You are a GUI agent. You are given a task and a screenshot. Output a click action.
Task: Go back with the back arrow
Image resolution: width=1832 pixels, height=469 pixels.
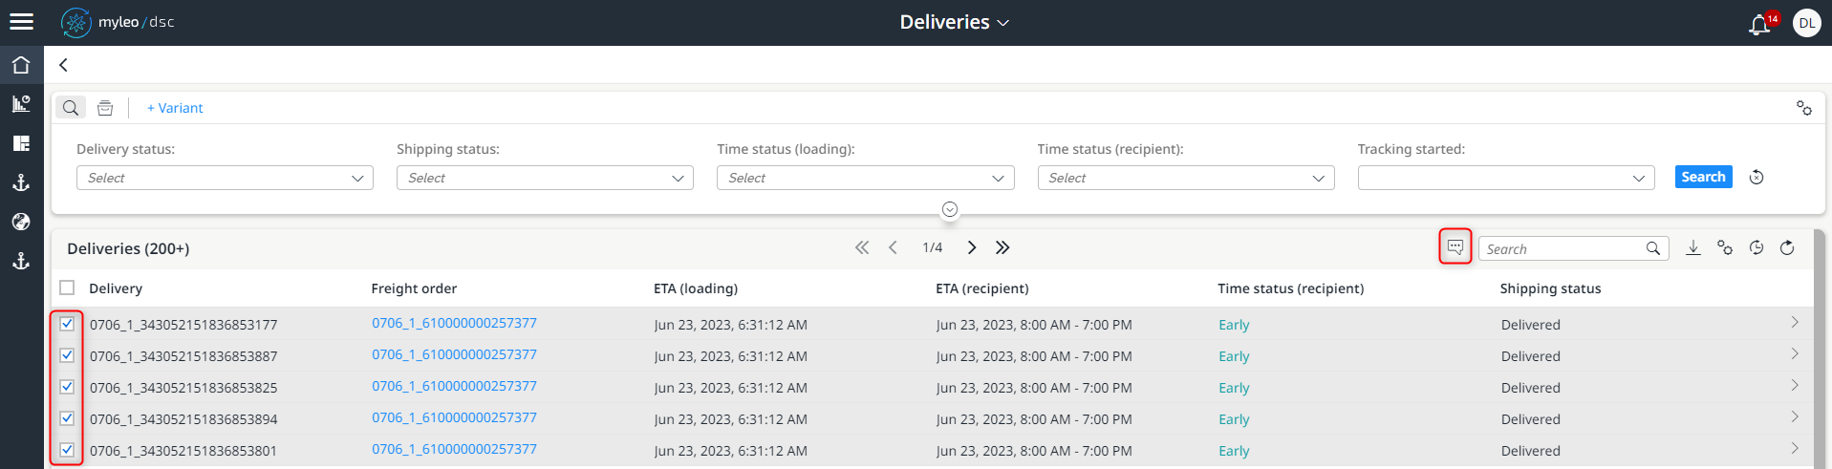tap(63, 65)
